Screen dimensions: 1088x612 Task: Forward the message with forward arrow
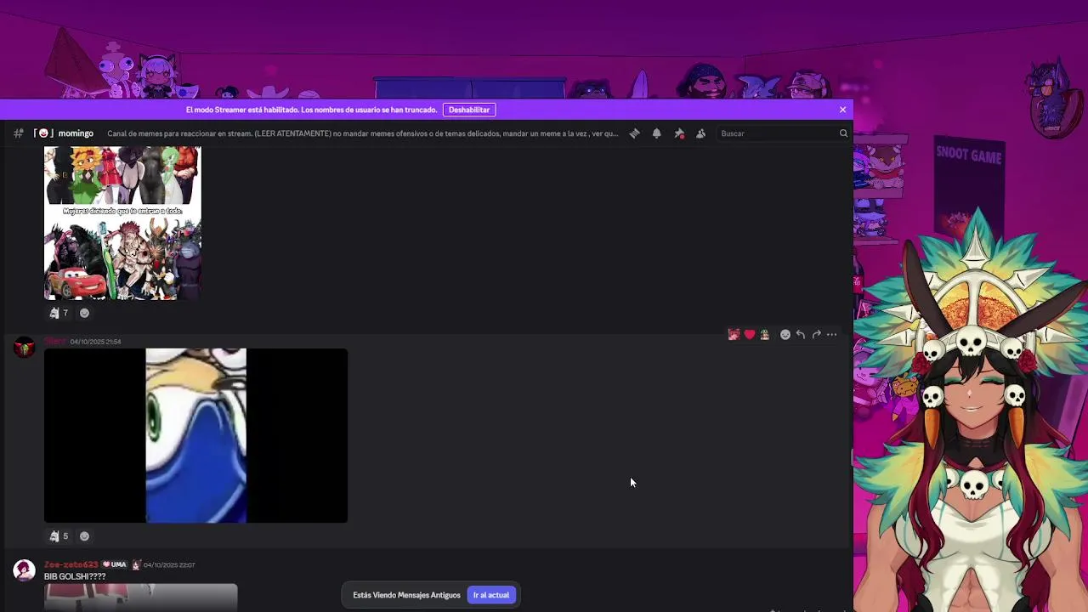click(816, 335)
